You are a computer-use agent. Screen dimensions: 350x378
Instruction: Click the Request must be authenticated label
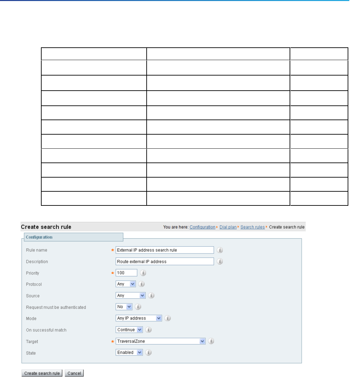coord(56,308)
